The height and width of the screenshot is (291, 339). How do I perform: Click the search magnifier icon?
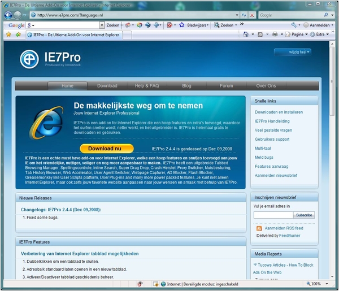click(326, 15)
